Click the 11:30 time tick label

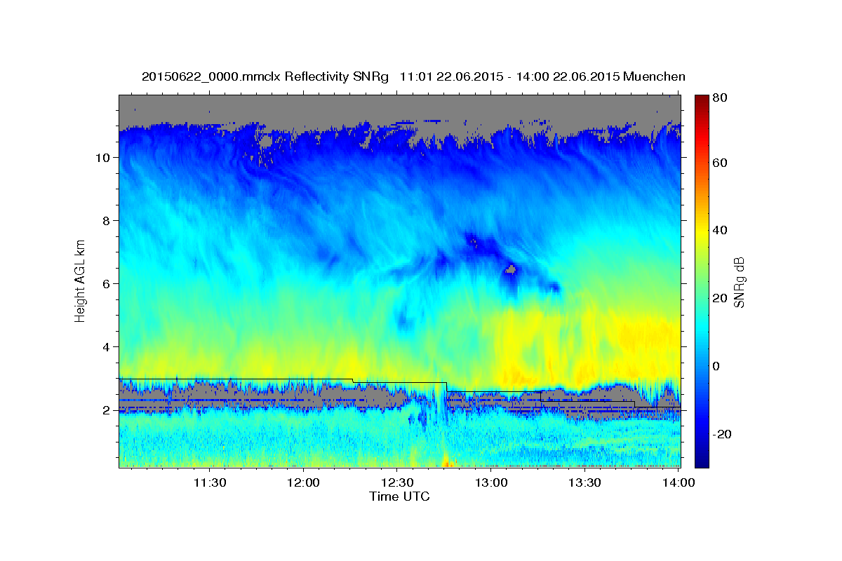pos(210,482)
